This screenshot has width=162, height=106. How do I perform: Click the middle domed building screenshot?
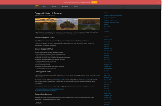[x=67, y=24]
